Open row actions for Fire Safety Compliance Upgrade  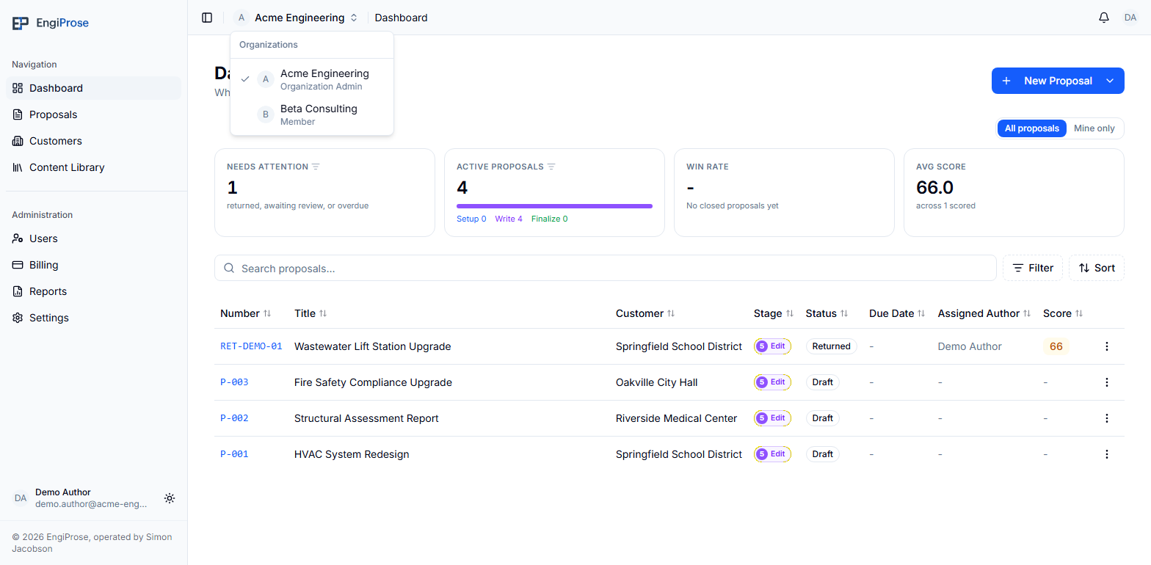pyautogui.click(x=1107, y=382)
